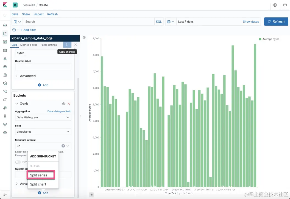290x199 pixels.
Task: Open the timestamp field dropdown
Action: pos(43,132)
